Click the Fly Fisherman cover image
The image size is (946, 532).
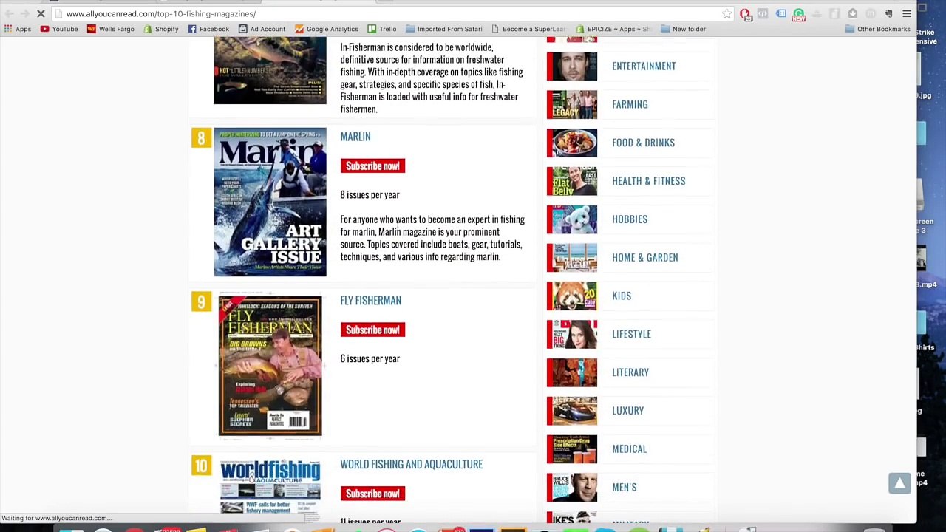(x=270, y=366)
